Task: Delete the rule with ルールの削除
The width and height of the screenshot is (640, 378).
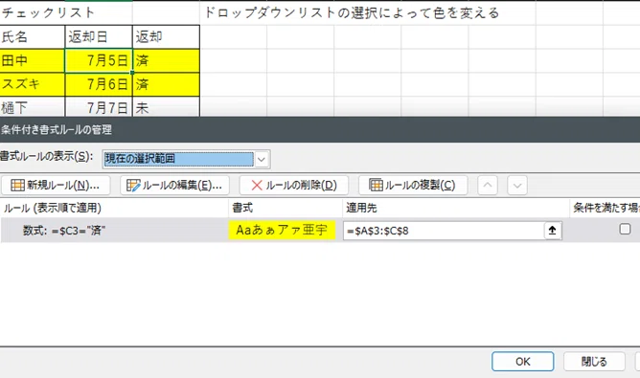Action: (294, 186)
